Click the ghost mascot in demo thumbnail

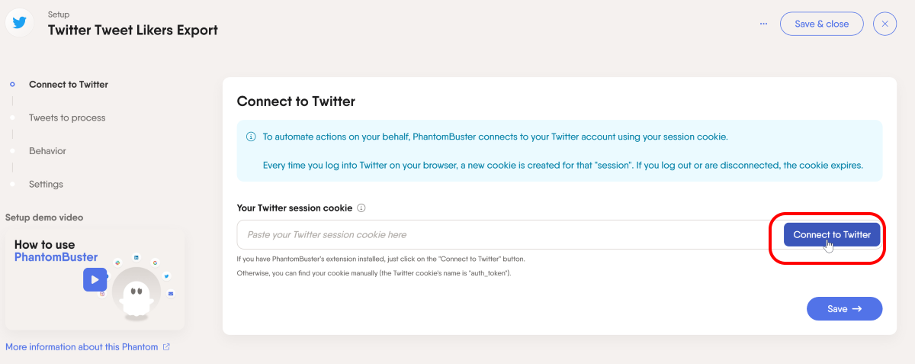click(x=136, y=294)
